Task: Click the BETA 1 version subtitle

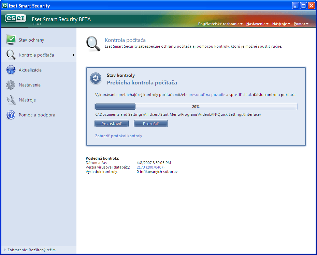Action: click(x=37, y=24)
